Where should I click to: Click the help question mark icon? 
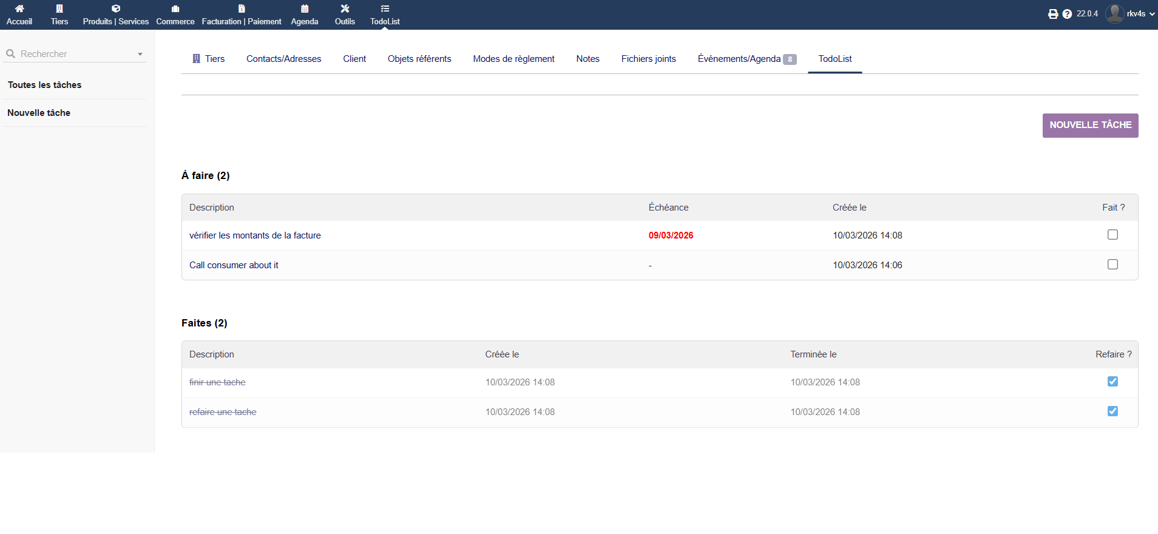[1067, 14]
